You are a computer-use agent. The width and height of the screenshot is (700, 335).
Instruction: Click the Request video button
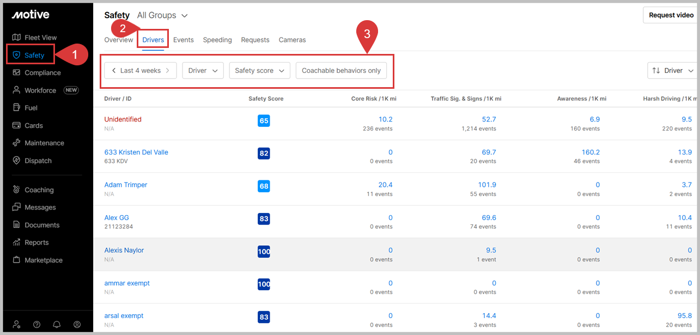pos(671,15)
